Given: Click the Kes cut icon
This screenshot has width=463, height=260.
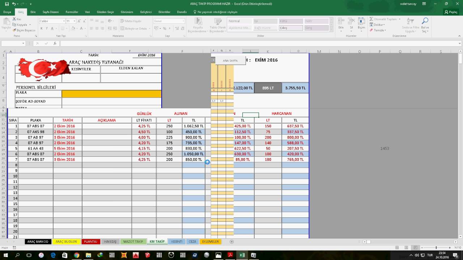Looking at the screenshot, I should point(14,19).
